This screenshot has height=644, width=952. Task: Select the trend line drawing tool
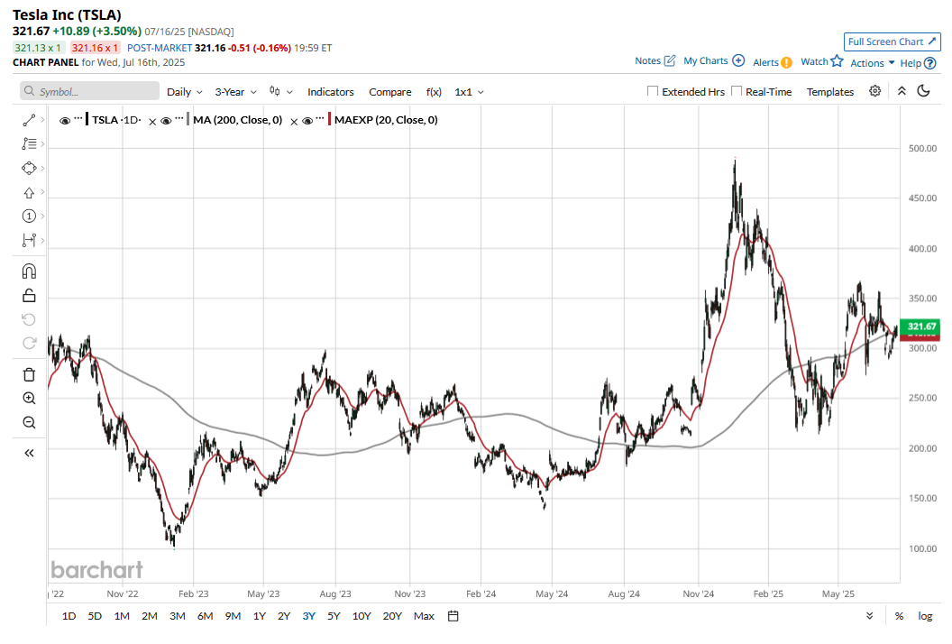coord(29,120)
